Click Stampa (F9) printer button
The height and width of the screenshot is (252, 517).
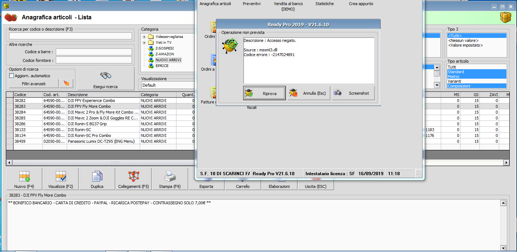point(170,179)
